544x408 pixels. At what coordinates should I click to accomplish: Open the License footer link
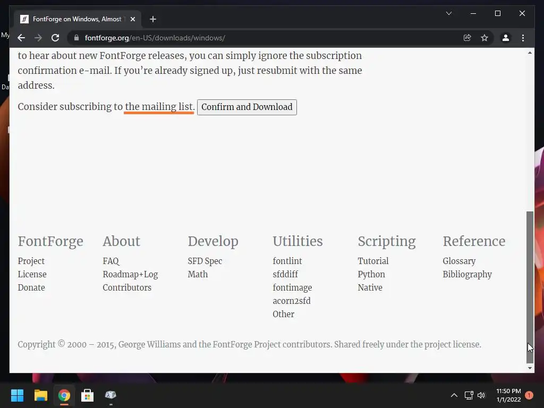(x=32, y=275)
